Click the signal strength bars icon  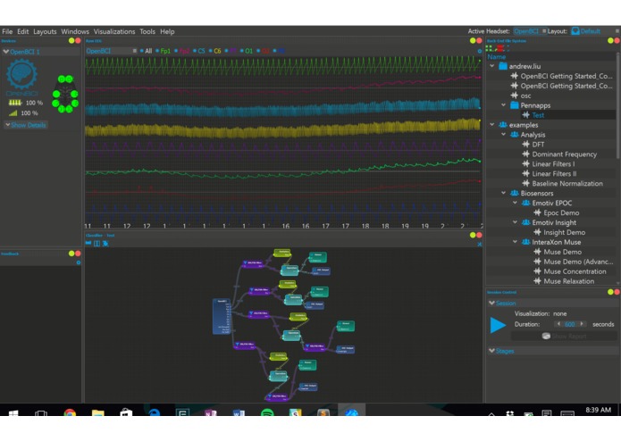coord(13,113)
